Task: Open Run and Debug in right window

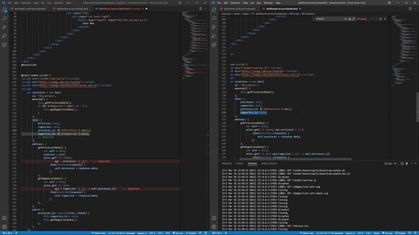Action: pyautogui.click(x=214, y=37)
